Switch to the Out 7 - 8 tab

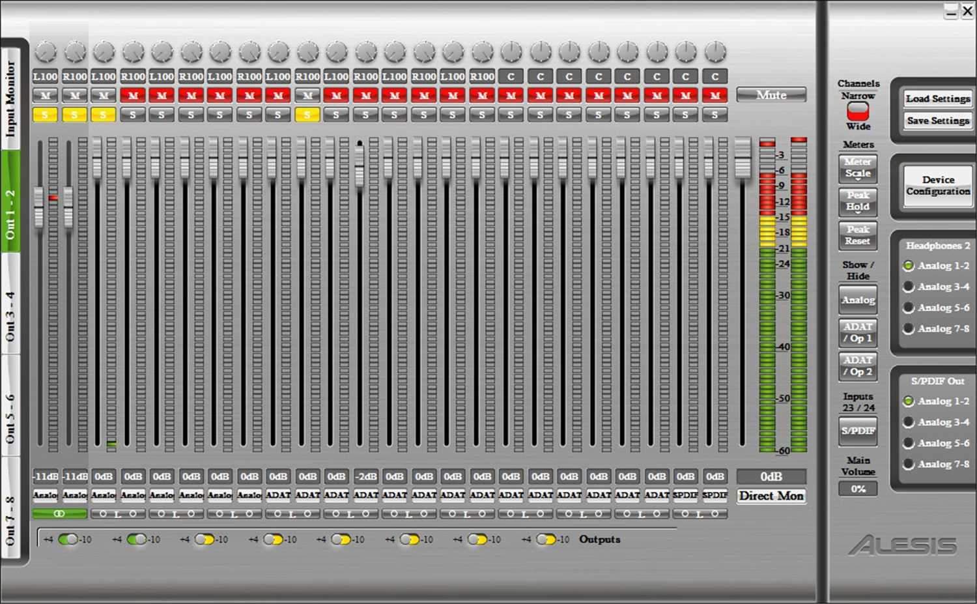[10, 508]
